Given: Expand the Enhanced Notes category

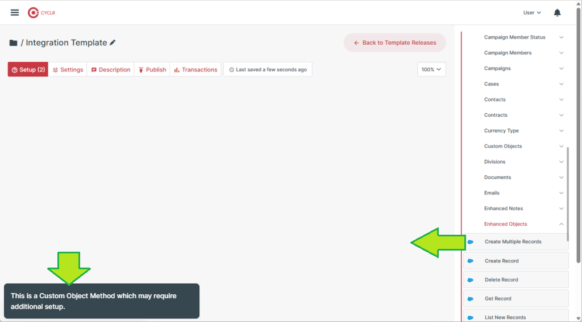Looking at the screenshot, I should (523, 209).
